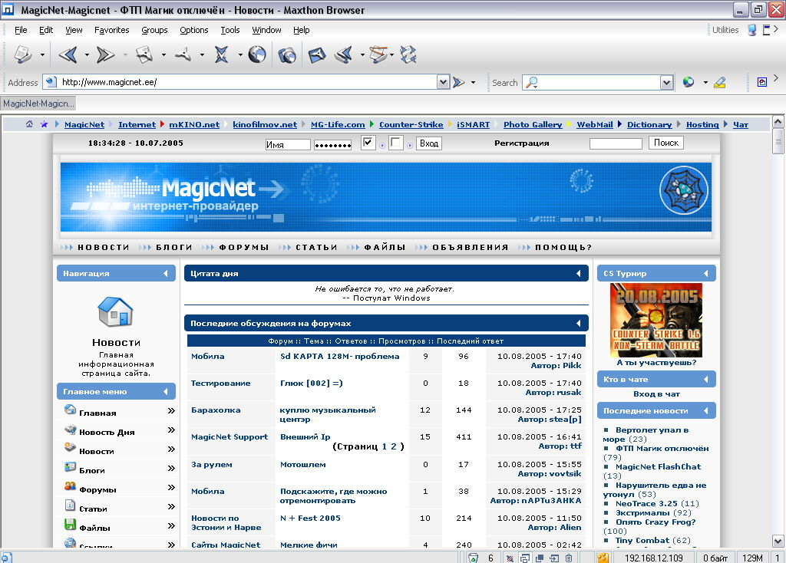Viewport: 786px width, 563px height.
Task: Open the Tools menu
Action: point(230,30)
